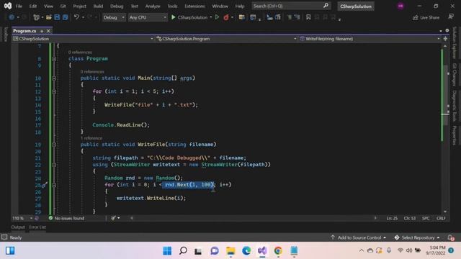Open the CSharpSolution.Program type dropdown

[x=226, y=39]
